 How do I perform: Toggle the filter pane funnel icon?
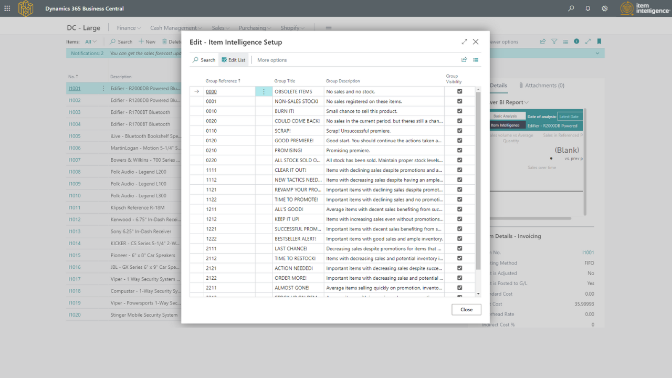pos(554,41)
